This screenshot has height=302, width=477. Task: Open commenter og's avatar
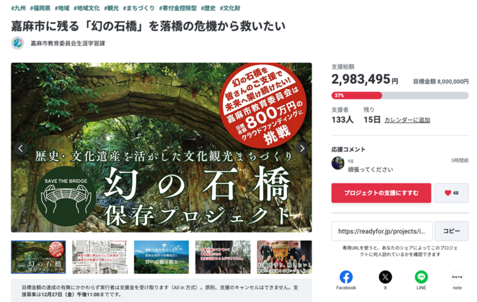pos(338,163)
